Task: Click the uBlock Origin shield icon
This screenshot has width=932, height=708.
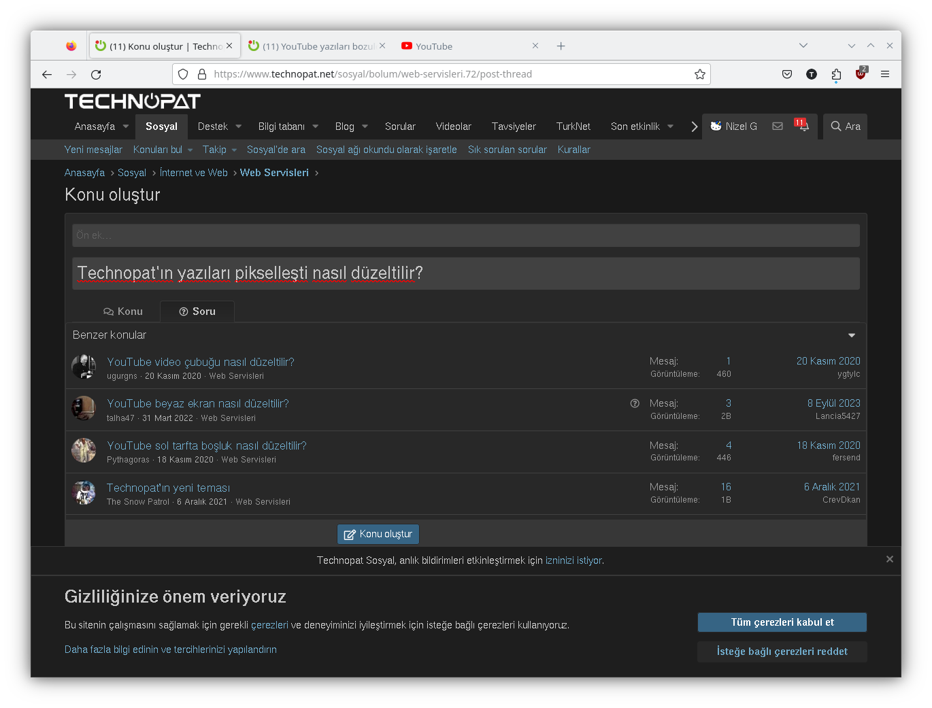Action: click(861, 73)
